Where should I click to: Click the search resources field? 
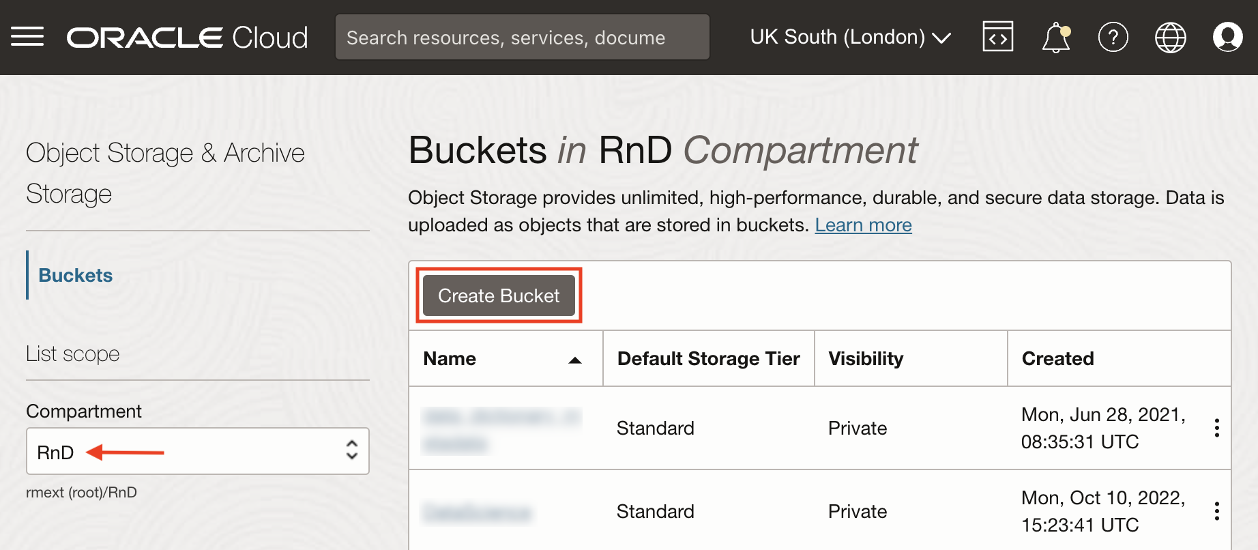(x=523, y=37)
